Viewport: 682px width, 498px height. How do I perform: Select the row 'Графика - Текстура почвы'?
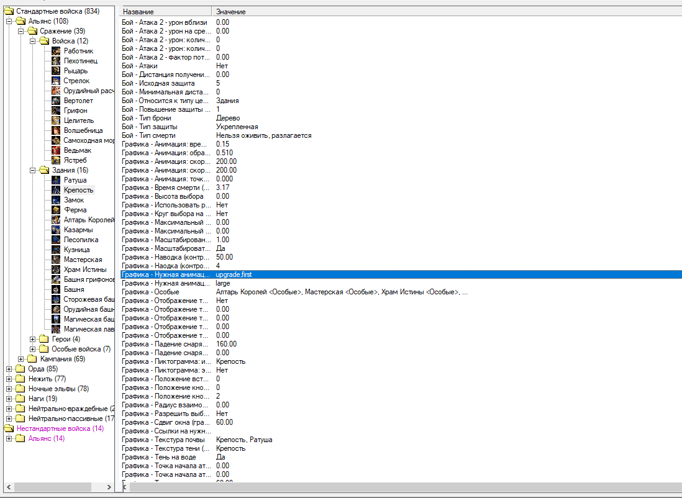coord(401,440)
